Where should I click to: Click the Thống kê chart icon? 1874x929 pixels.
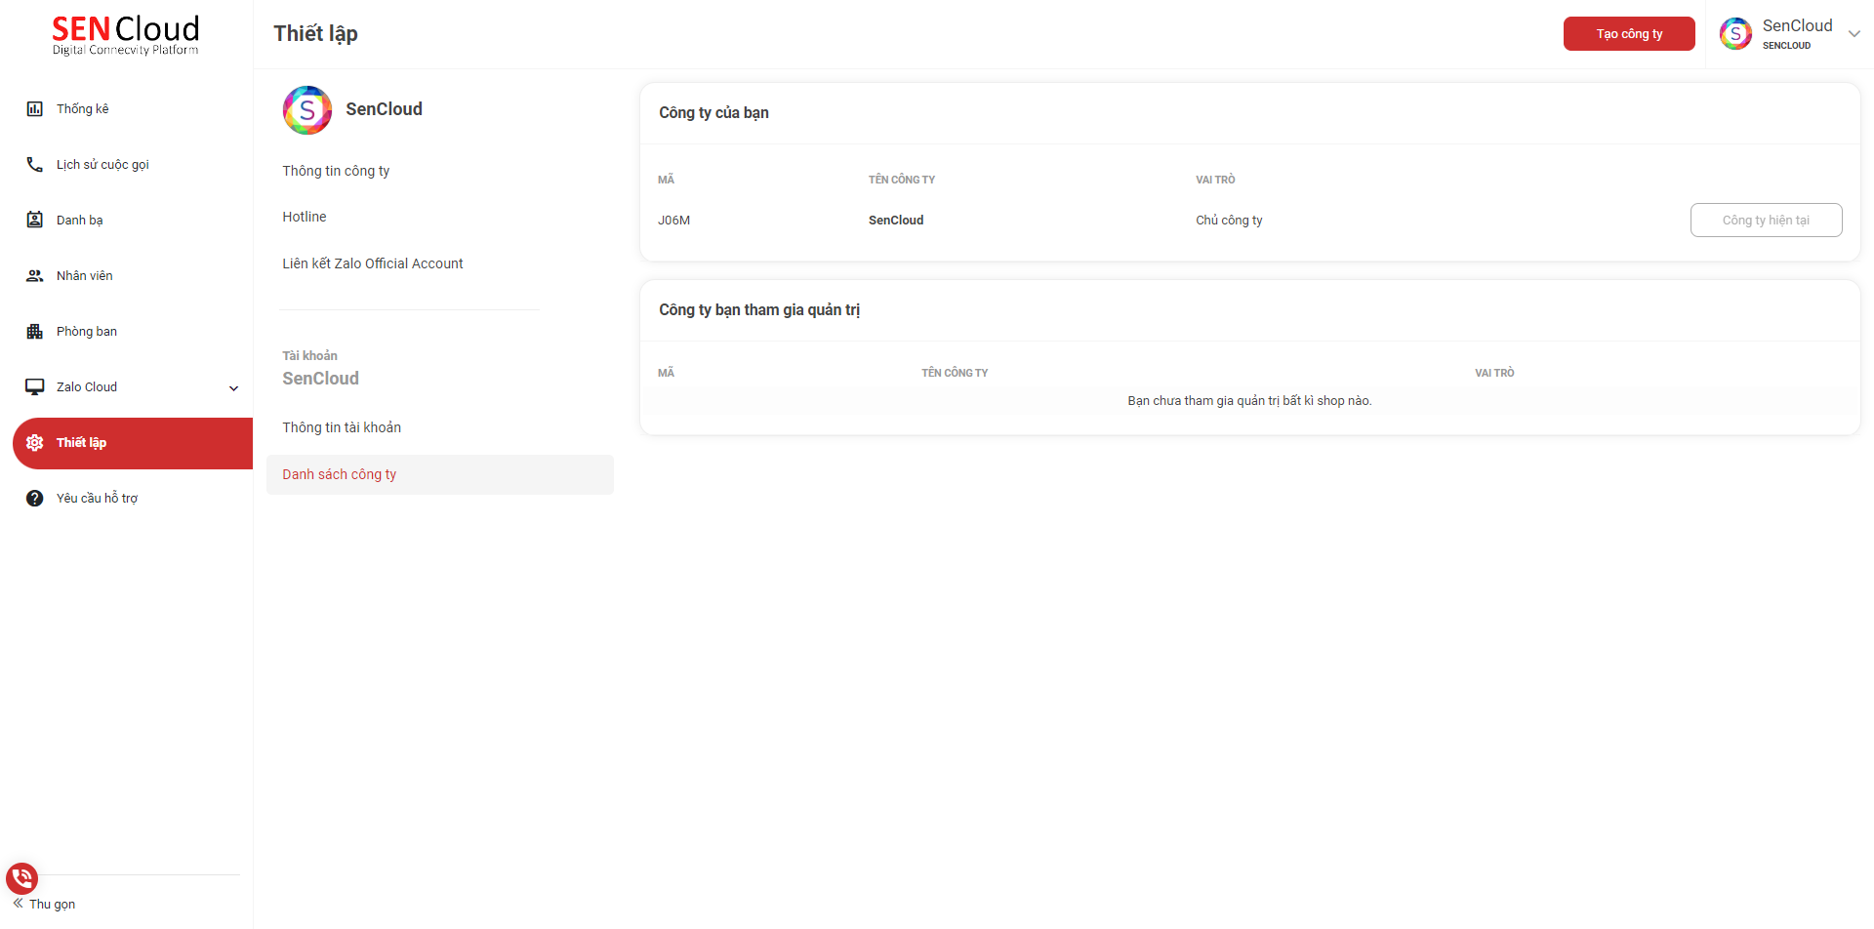(34, 109)
